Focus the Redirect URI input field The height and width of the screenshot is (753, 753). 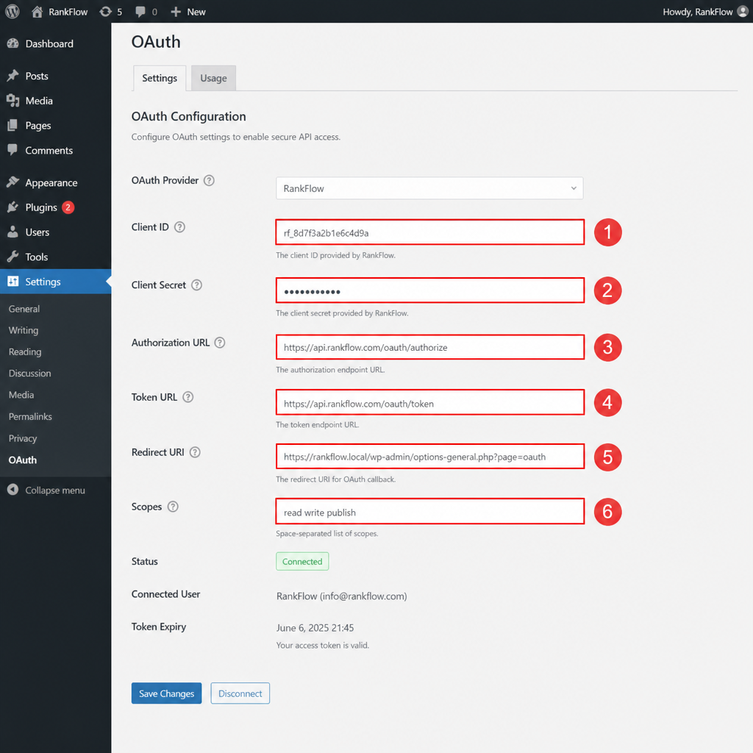(429, 457)
